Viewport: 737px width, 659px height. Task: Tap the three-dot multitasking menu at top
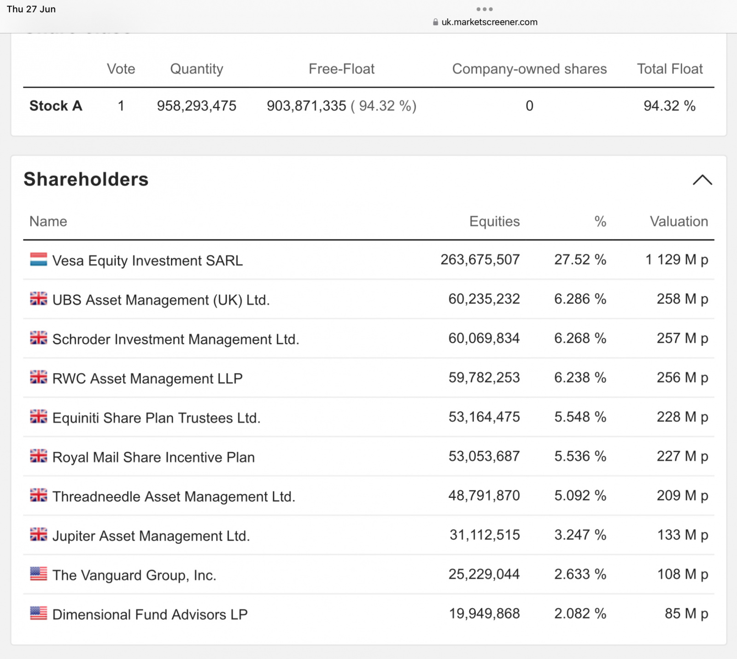click(485, 9)
